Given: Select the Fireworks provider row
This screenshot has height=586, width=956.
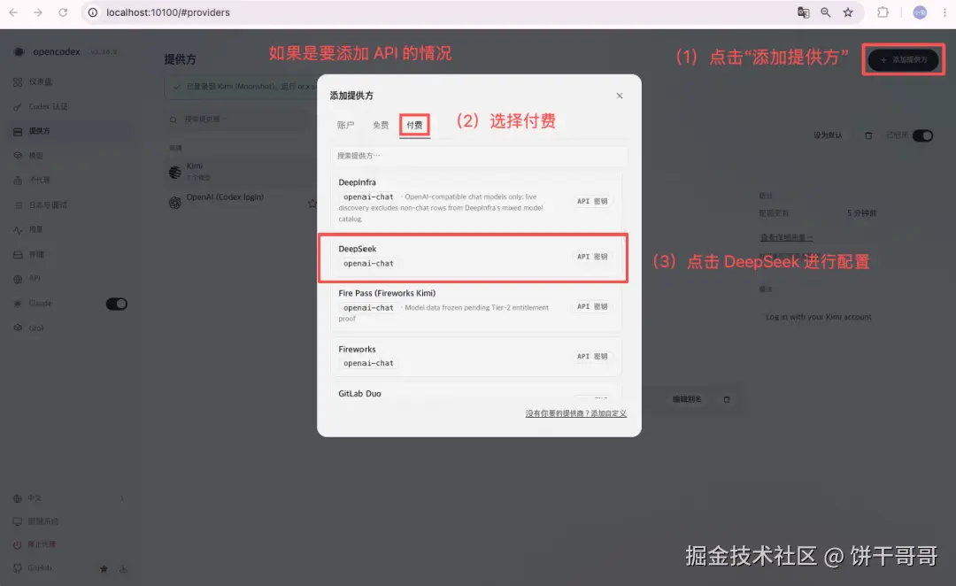Looking at the screenshot, I should tap(476, 356).
